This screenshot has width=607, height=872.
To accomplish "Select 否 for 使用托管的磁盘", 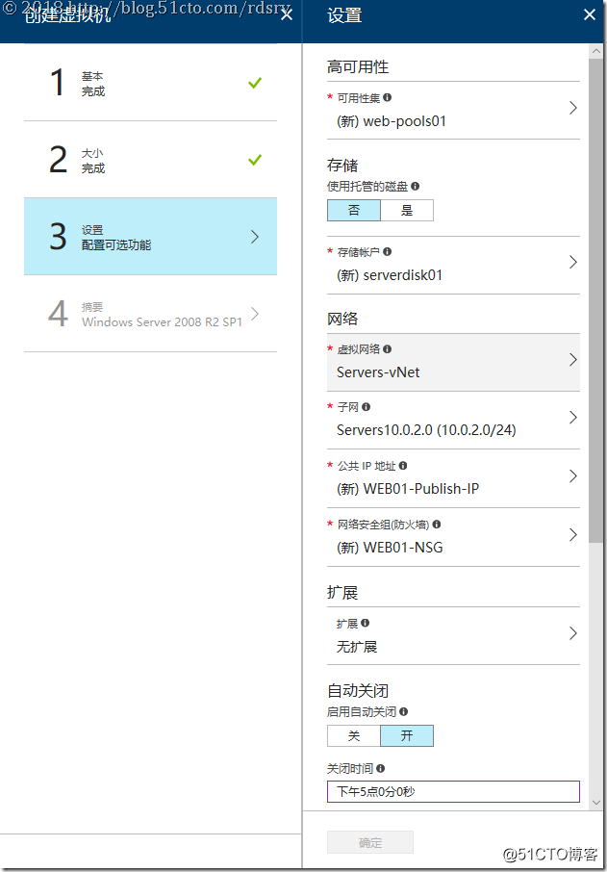I will [x=353, y=210].
